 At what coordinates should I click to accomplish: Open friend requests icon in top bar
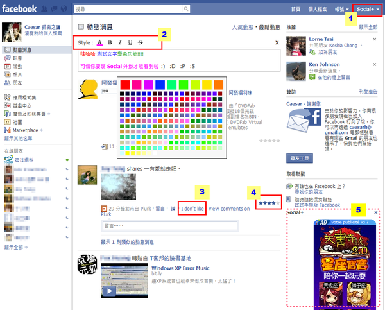(44, 9)
